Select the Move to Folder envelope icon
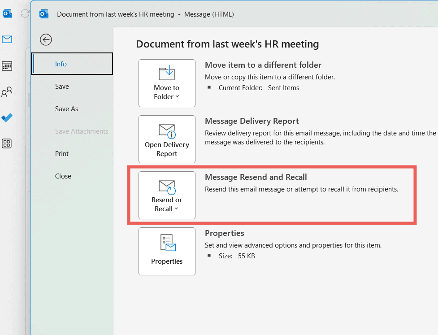The width and height of the screenshot is (438, 335). (x=167, y=74)
